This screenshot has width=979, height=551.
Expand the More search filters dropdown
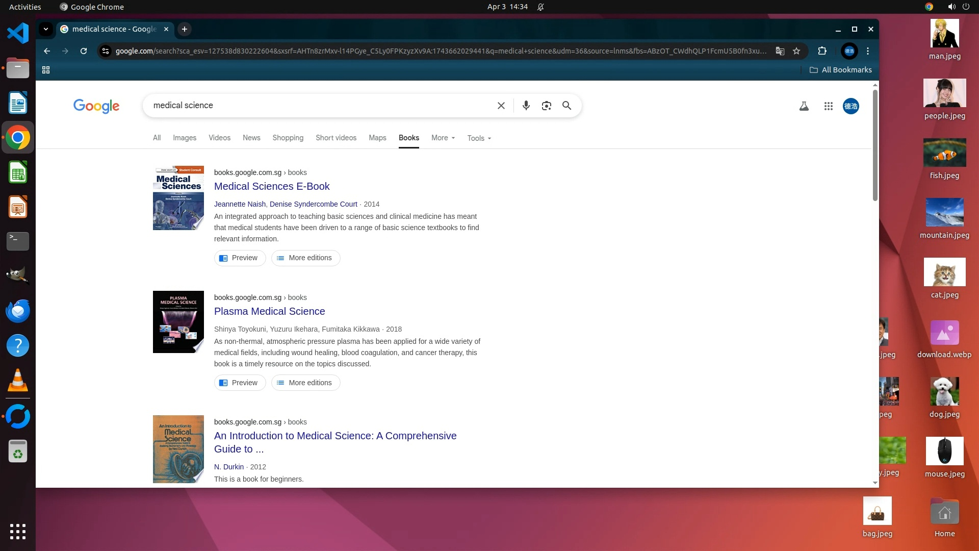[x=443, y=138]
